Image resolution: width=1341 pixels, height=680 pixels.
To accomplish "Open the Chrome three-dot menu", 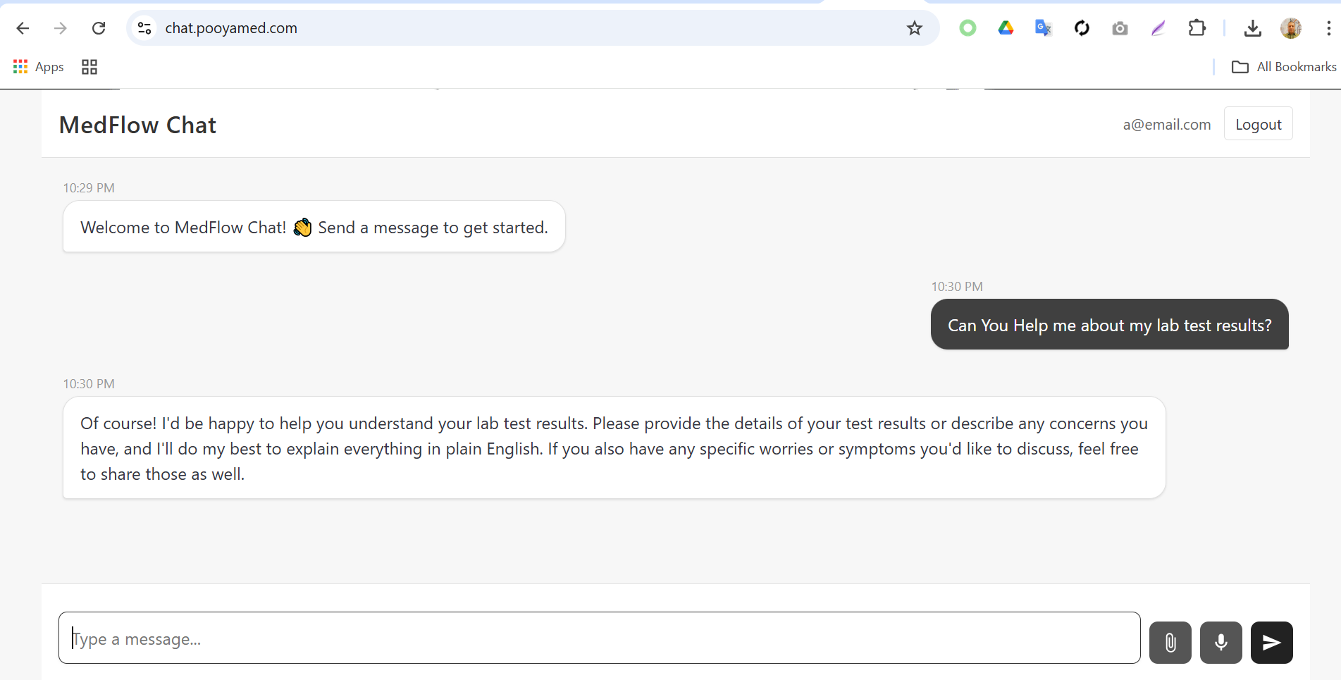I will pos(1328,28).
